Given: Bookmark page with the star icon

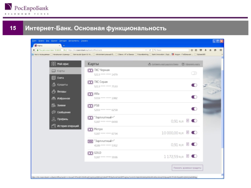Looking at the screenshot, I should (192, 50).
